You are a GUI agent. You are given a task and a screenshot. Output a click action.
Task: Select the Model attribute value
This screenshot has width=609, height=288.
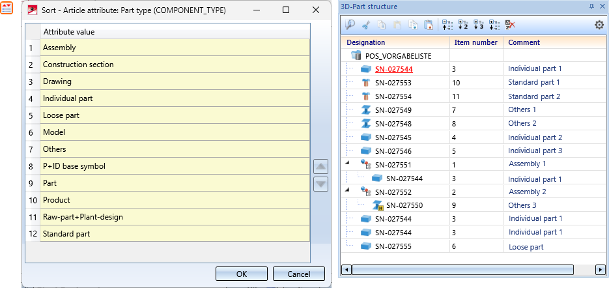point(175,132)
